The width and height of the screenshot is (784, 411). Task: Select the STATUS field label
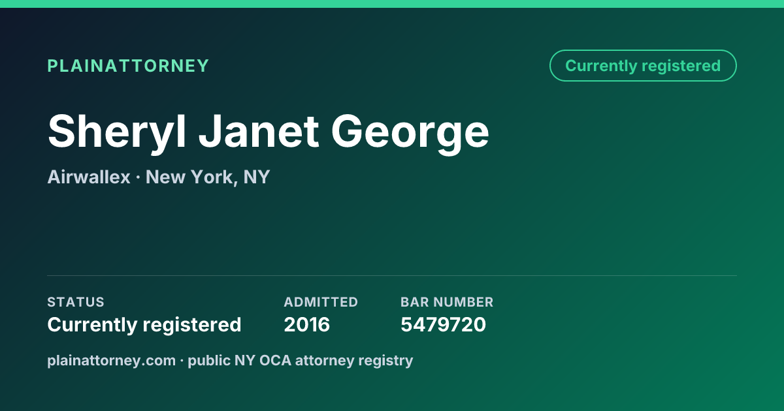(x=76, y=302)
